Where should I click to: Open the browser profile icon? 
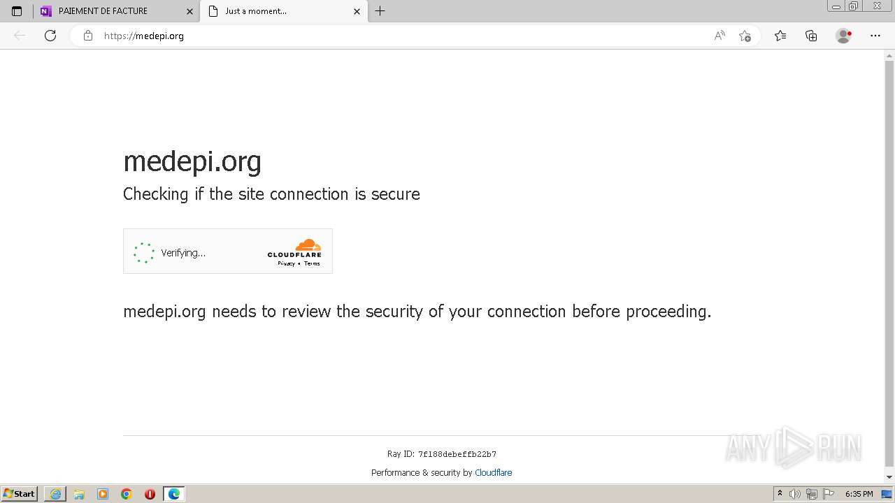844,36
